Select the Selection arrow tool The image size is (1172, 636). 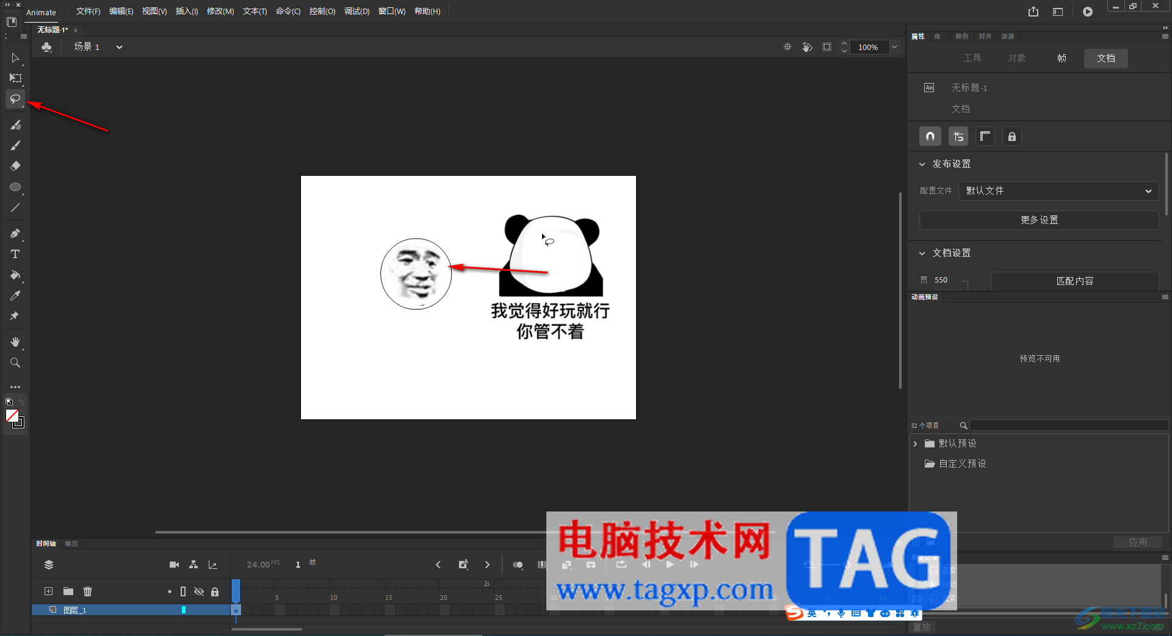(15, 58)
